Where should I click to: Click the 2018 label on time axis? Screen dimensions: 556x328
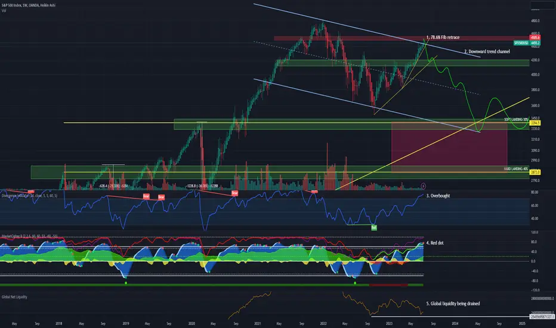click(59, 323)
